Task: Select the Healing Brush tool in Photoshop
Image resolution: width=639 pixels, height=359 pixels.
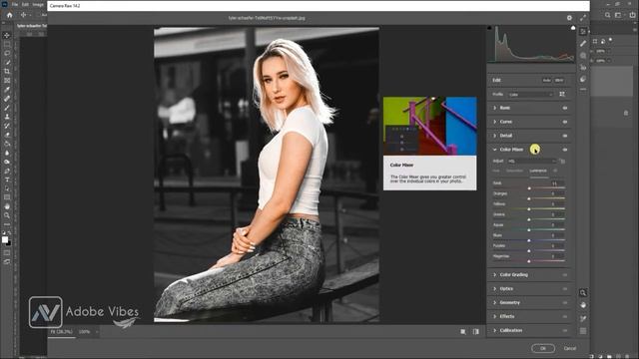Action: (7, 99)
